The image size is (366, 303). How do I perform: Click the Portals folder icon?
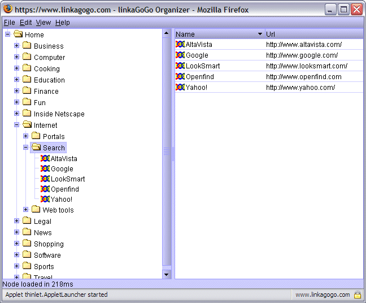(x=36, y=136)
